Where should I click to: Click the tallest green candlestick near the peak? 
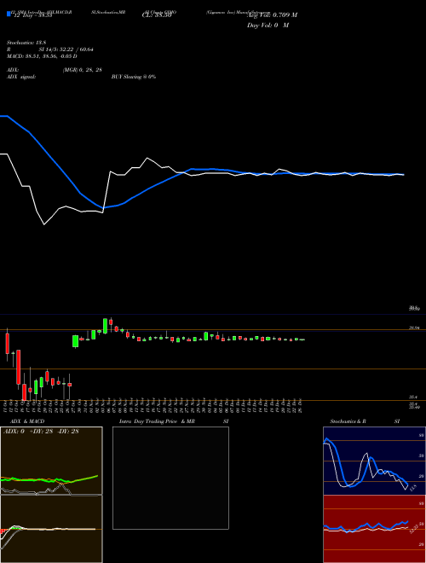(105, 326)
